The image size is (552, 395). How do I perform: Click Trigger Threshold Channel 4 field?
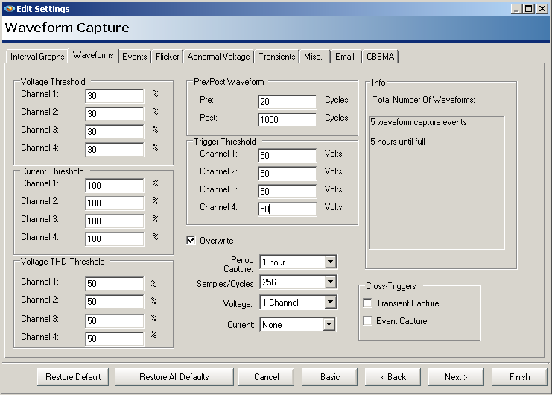point(288,209)
